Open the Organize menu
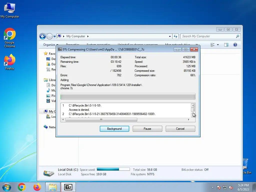This screenshot has width=256, height=192. pos(50,45)
